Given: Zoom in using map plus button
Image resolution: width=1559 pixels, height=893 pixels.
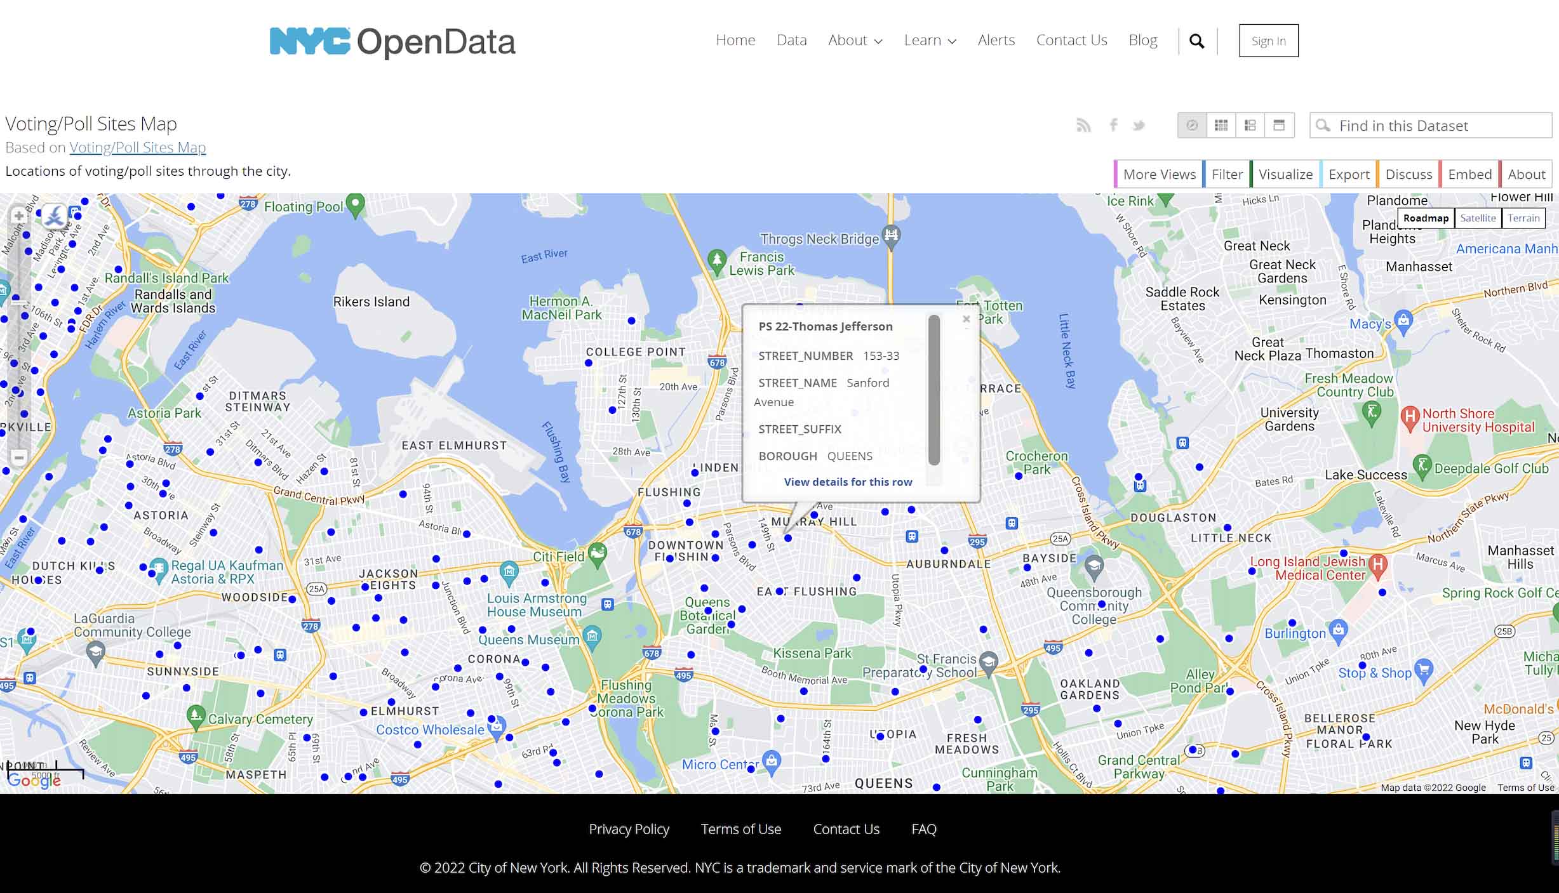Looking at the screenshot, I should point(18,216).
